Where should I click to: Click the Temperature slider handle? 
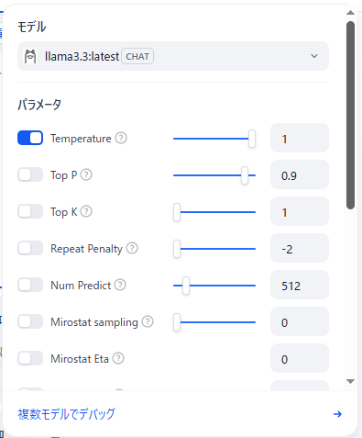tap(252, 139)
